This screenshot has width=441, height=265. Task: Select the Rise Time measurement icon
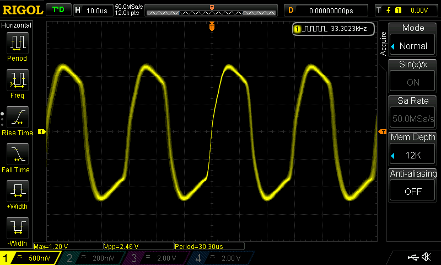[x=18, y=117]
